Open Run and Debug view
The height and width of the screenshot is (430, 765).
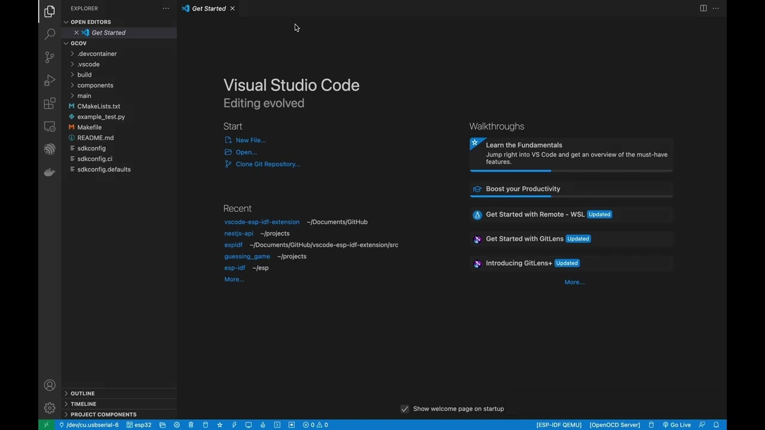coord(50,80)
